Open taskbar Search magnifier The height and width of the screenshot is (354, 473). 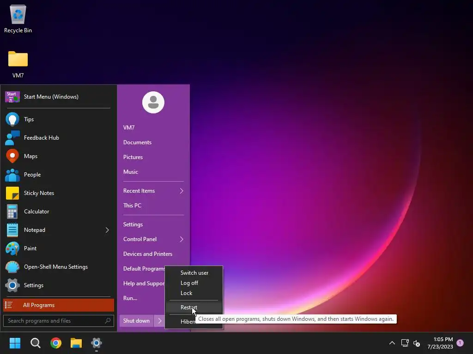pyautogui.click(x=35, y=343)
